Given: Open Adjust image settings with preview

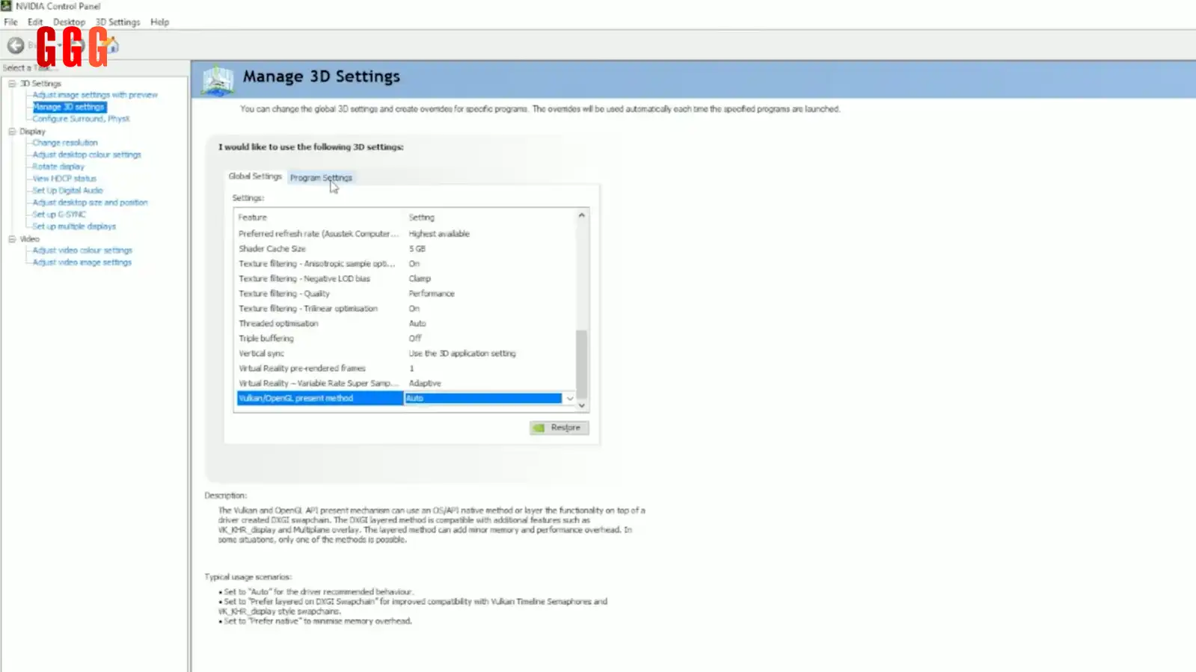Looking at the screenshot, I should [x=95, y=95].
